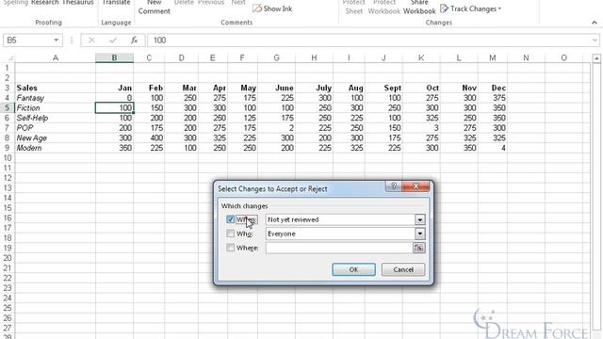Select column A header
The height and width of the screenshot is (339, 603).
56,58
